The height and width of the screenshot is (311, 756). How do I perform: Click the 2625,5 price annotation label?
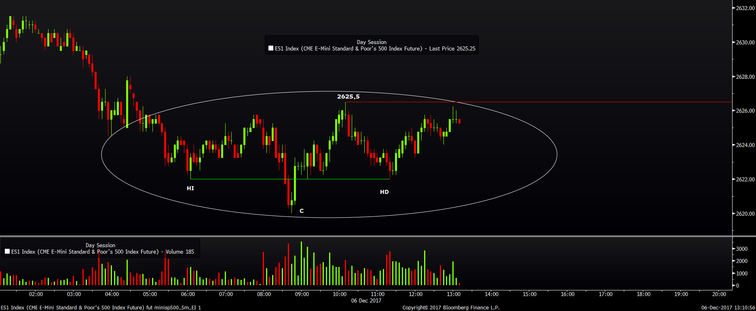tap(348, 97)
